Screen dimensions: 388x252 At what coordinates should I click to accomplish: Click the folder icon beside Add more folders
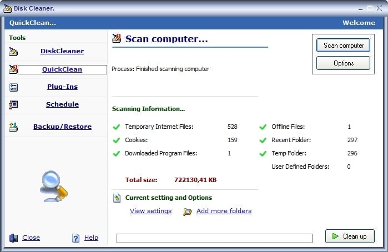188,211
